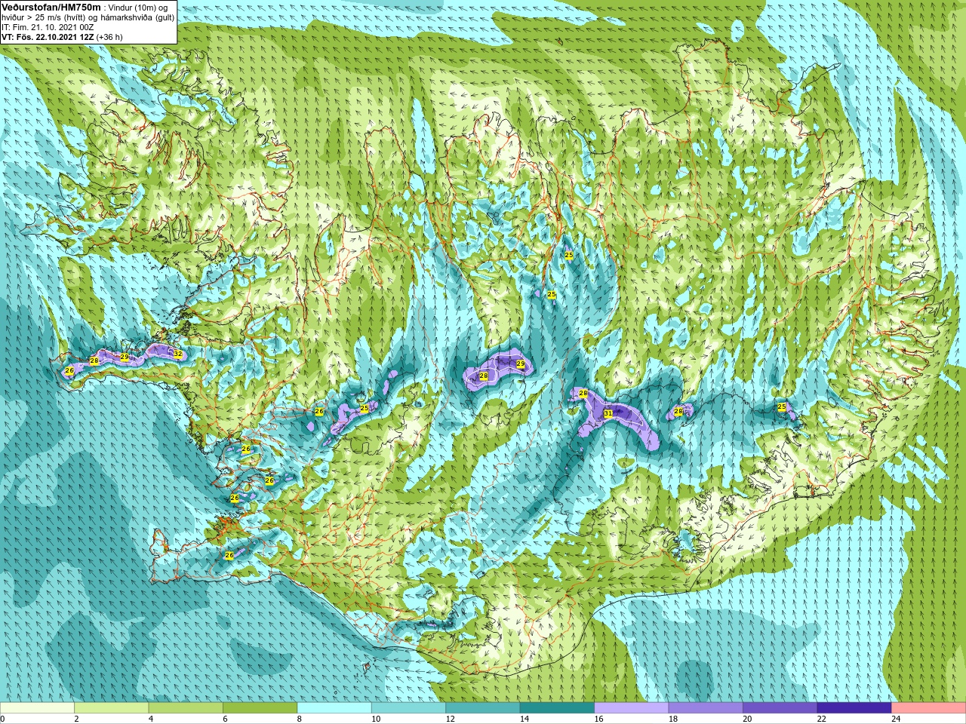The width and height of the screenshot is (966, 724).
Task: Click the 20–22 m/s violet legend swatch
Action: 780,708
